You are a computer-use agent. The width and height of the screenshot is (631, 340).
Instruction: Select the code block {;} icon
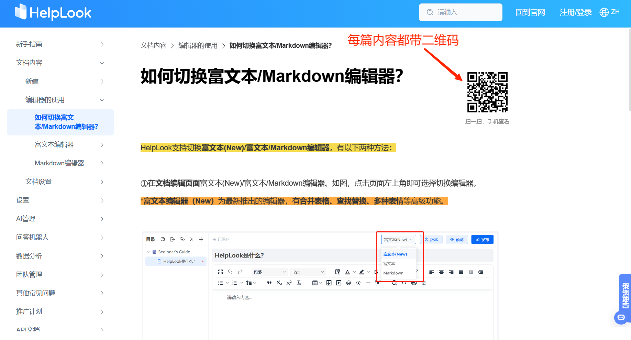coord(358,283)
